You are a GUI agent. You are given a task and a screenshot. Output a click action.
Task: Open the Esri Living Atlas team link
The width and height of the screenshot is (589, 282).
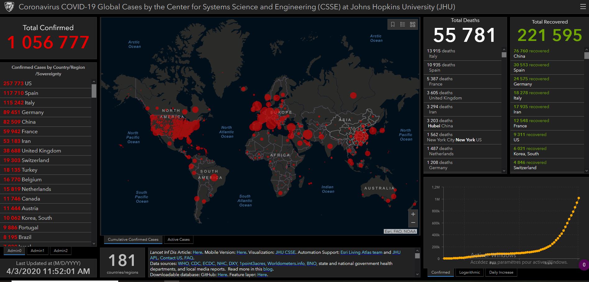[x=361, y=252]
